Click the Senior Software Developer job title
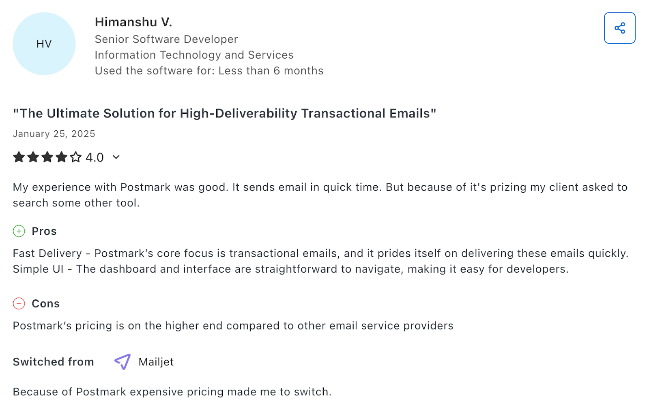 [x=166, y=39]
